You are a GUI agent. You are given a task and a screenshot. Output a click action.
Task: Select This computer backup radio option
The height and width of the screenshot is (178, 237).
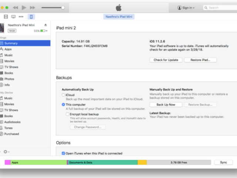point(63,105)
